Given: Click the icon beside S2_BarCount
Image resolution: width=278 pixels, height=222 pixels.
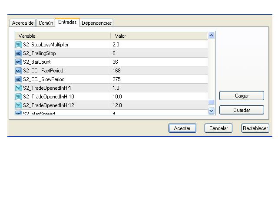Looking at the screenshot, I should tap(18, 62).
